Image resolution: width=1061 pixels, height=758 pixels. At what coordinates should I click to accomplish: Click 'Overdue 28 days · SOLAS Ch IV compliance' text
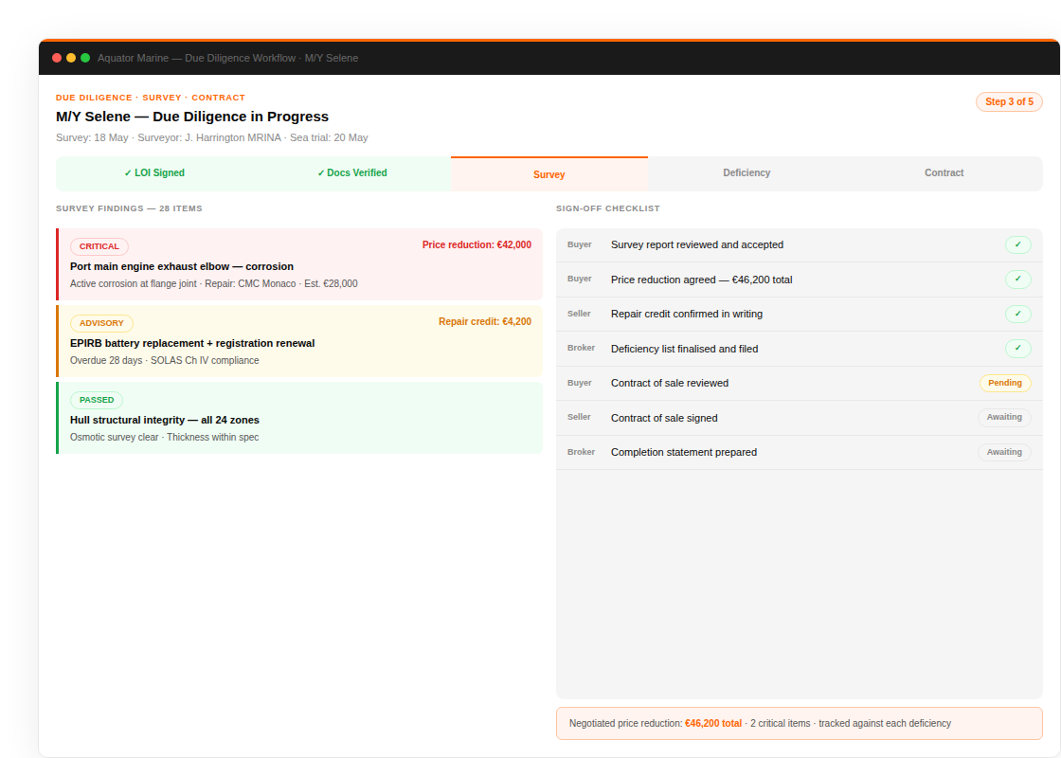165,360
